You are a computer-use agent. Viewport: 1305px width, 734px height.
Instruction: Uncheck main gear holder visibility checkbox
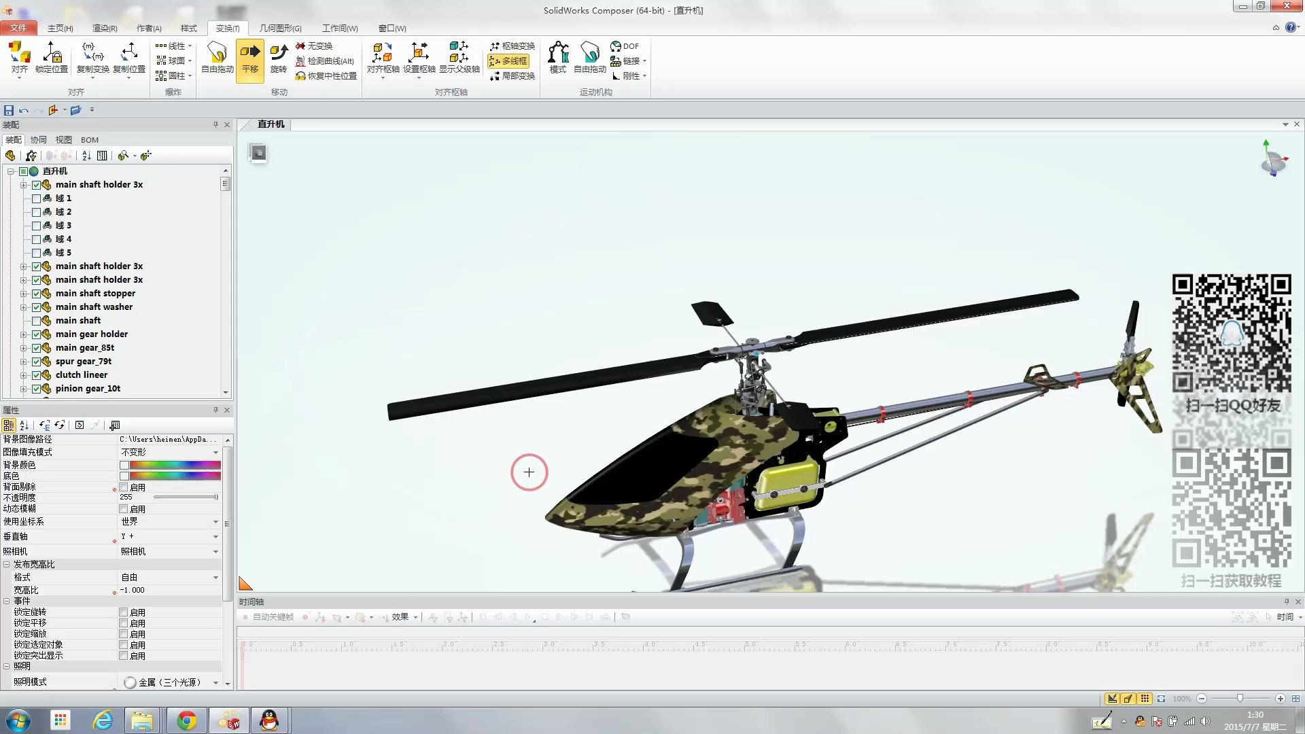point(37,334)
